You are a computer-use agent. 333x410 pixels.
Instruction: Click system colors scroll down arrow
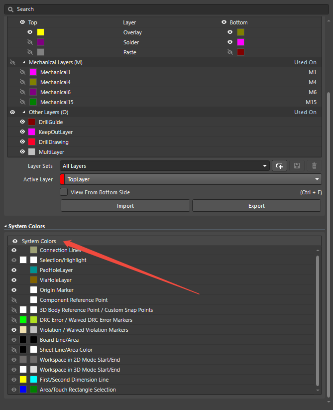318,390
